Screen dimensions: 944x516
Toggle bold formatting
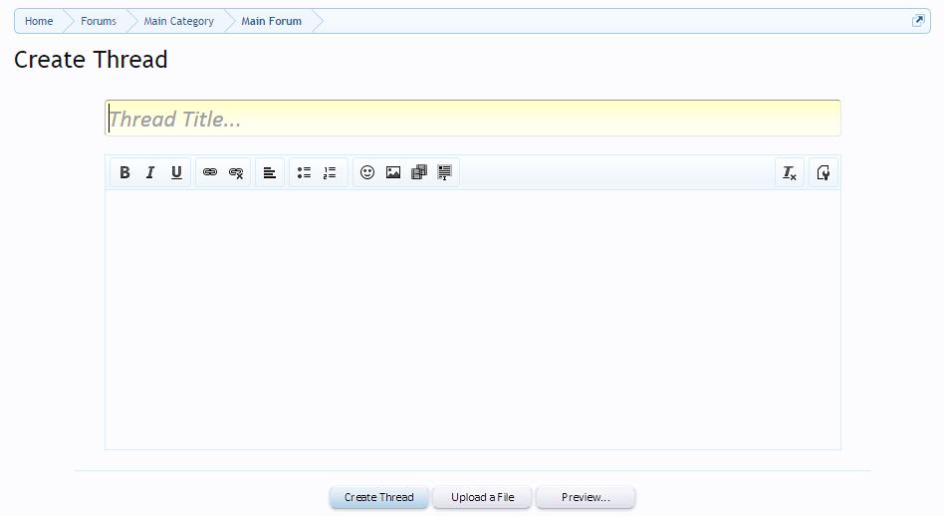coord(124,172)
